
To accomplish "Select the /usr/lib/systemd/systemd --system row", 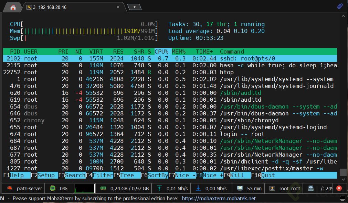I will coord(170,79).
